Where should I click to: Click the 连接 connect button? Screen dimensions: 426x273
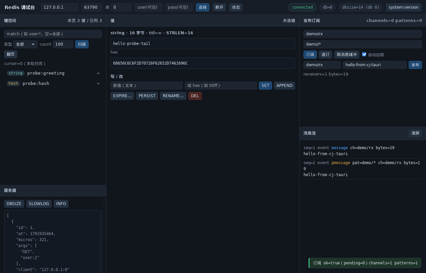(203, 7)
